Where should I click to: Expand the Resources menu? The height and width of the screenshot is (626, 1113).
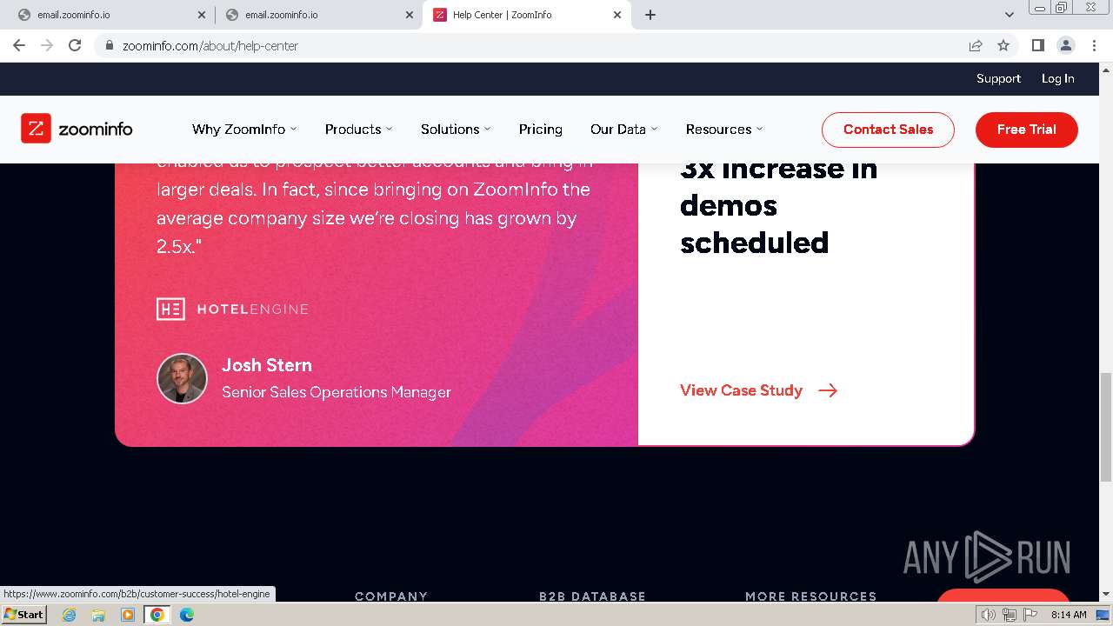pos(724,129)
